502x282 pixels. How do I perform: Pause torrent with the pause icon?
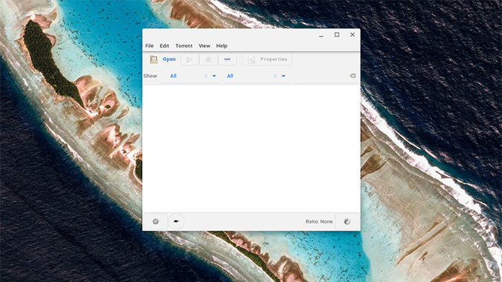click(x=208, y=59)
